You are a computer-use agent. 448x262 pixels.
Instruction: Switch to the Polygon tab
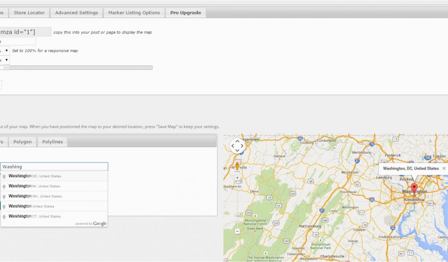(23, 141)
